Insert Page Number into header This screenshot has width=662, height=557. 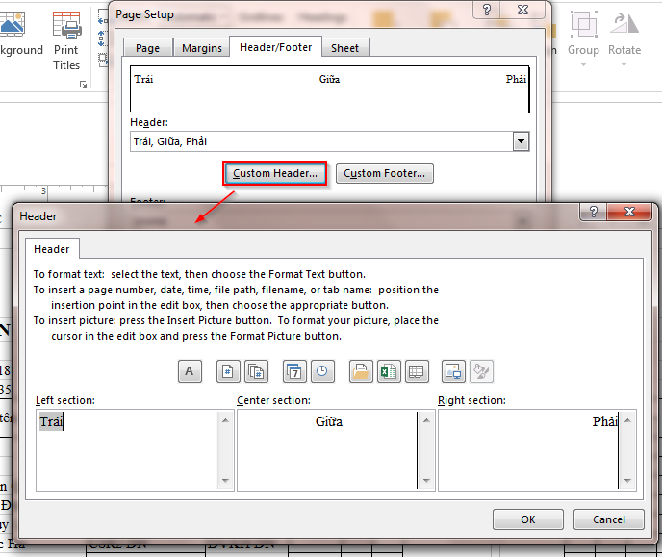[229, 371]
